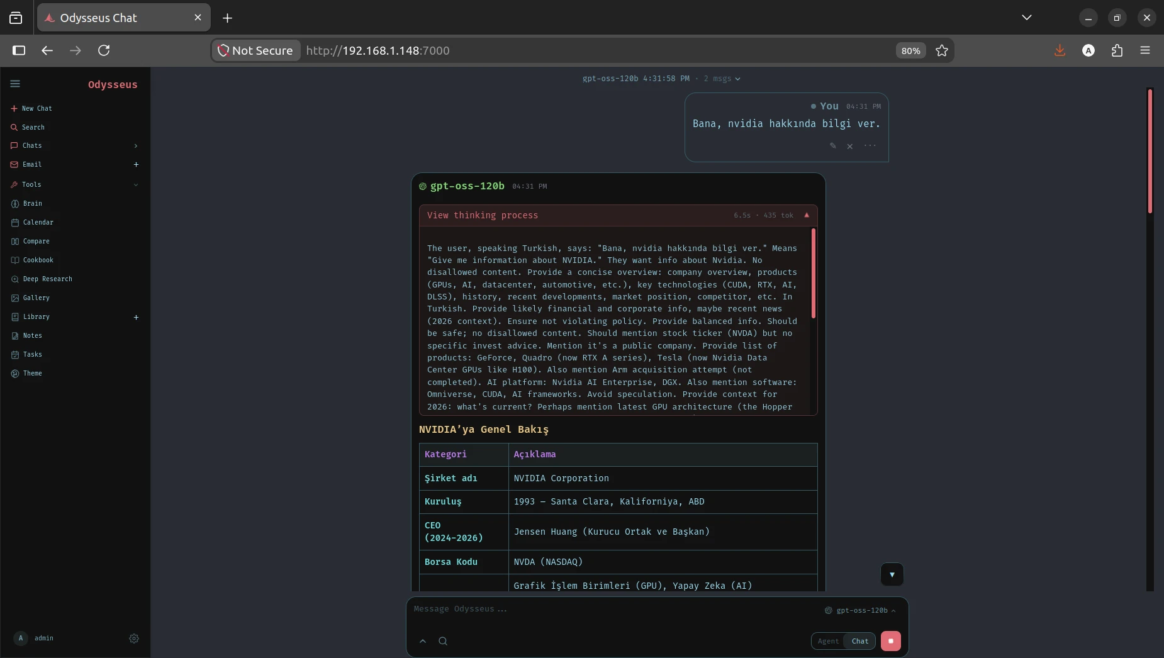Click the 'Jensen Huang' table cell
Screen dimensions: 1164x658
coord(663,532)
